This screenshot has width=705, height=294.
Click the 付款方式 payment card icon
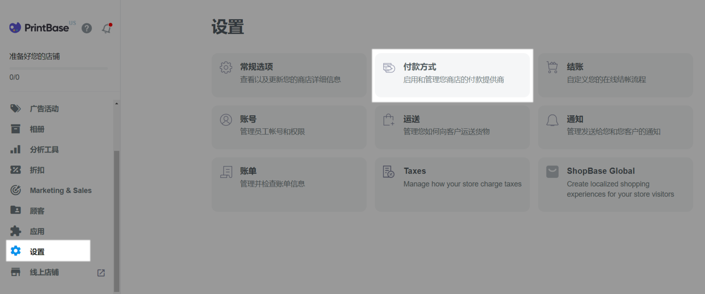tap(389, 68)
